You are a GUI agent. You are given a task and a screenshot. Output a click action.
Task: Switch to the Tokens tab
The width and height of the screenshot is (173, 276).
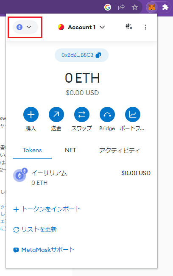click(32, 151)
